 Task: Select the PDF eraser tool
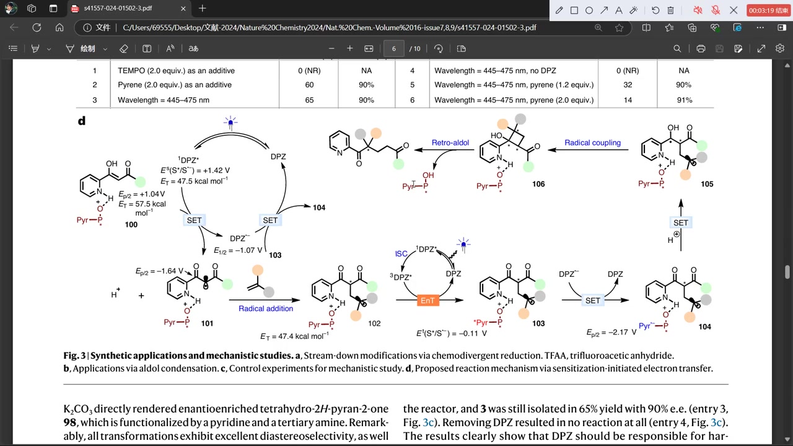pos(123,48)
